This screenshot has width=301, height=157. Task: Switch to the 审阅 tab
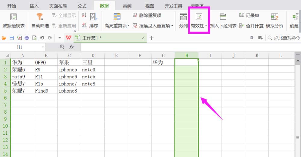click(x=127, y=6)
